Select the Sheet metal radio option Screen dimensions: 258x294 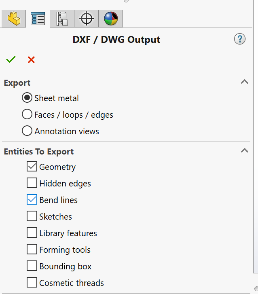27,98
